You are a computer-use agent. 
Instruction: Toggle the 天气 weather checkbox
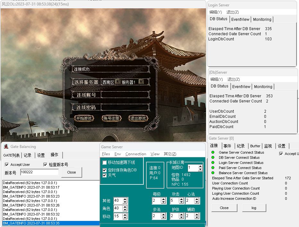(x=105, y=175)
